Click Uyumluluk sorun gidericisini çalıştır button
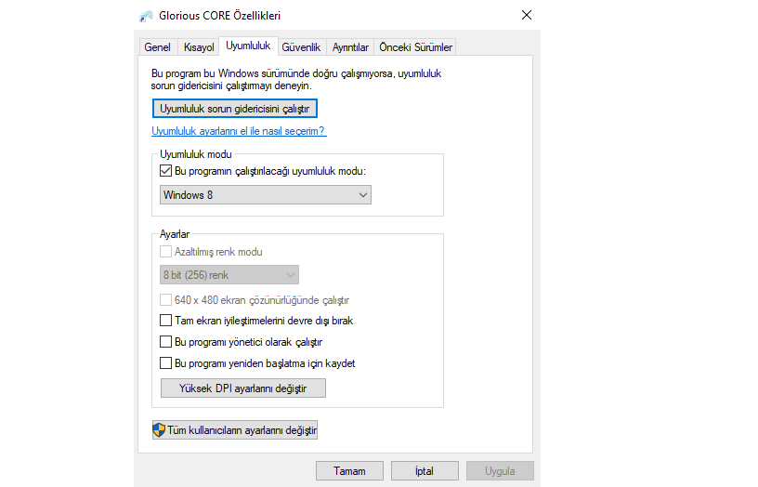Screen dimensions: 758x487 (x=235, y=109)
